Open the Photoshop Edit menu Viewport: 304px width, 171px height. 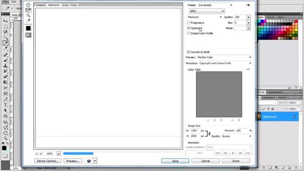point(14,1)
